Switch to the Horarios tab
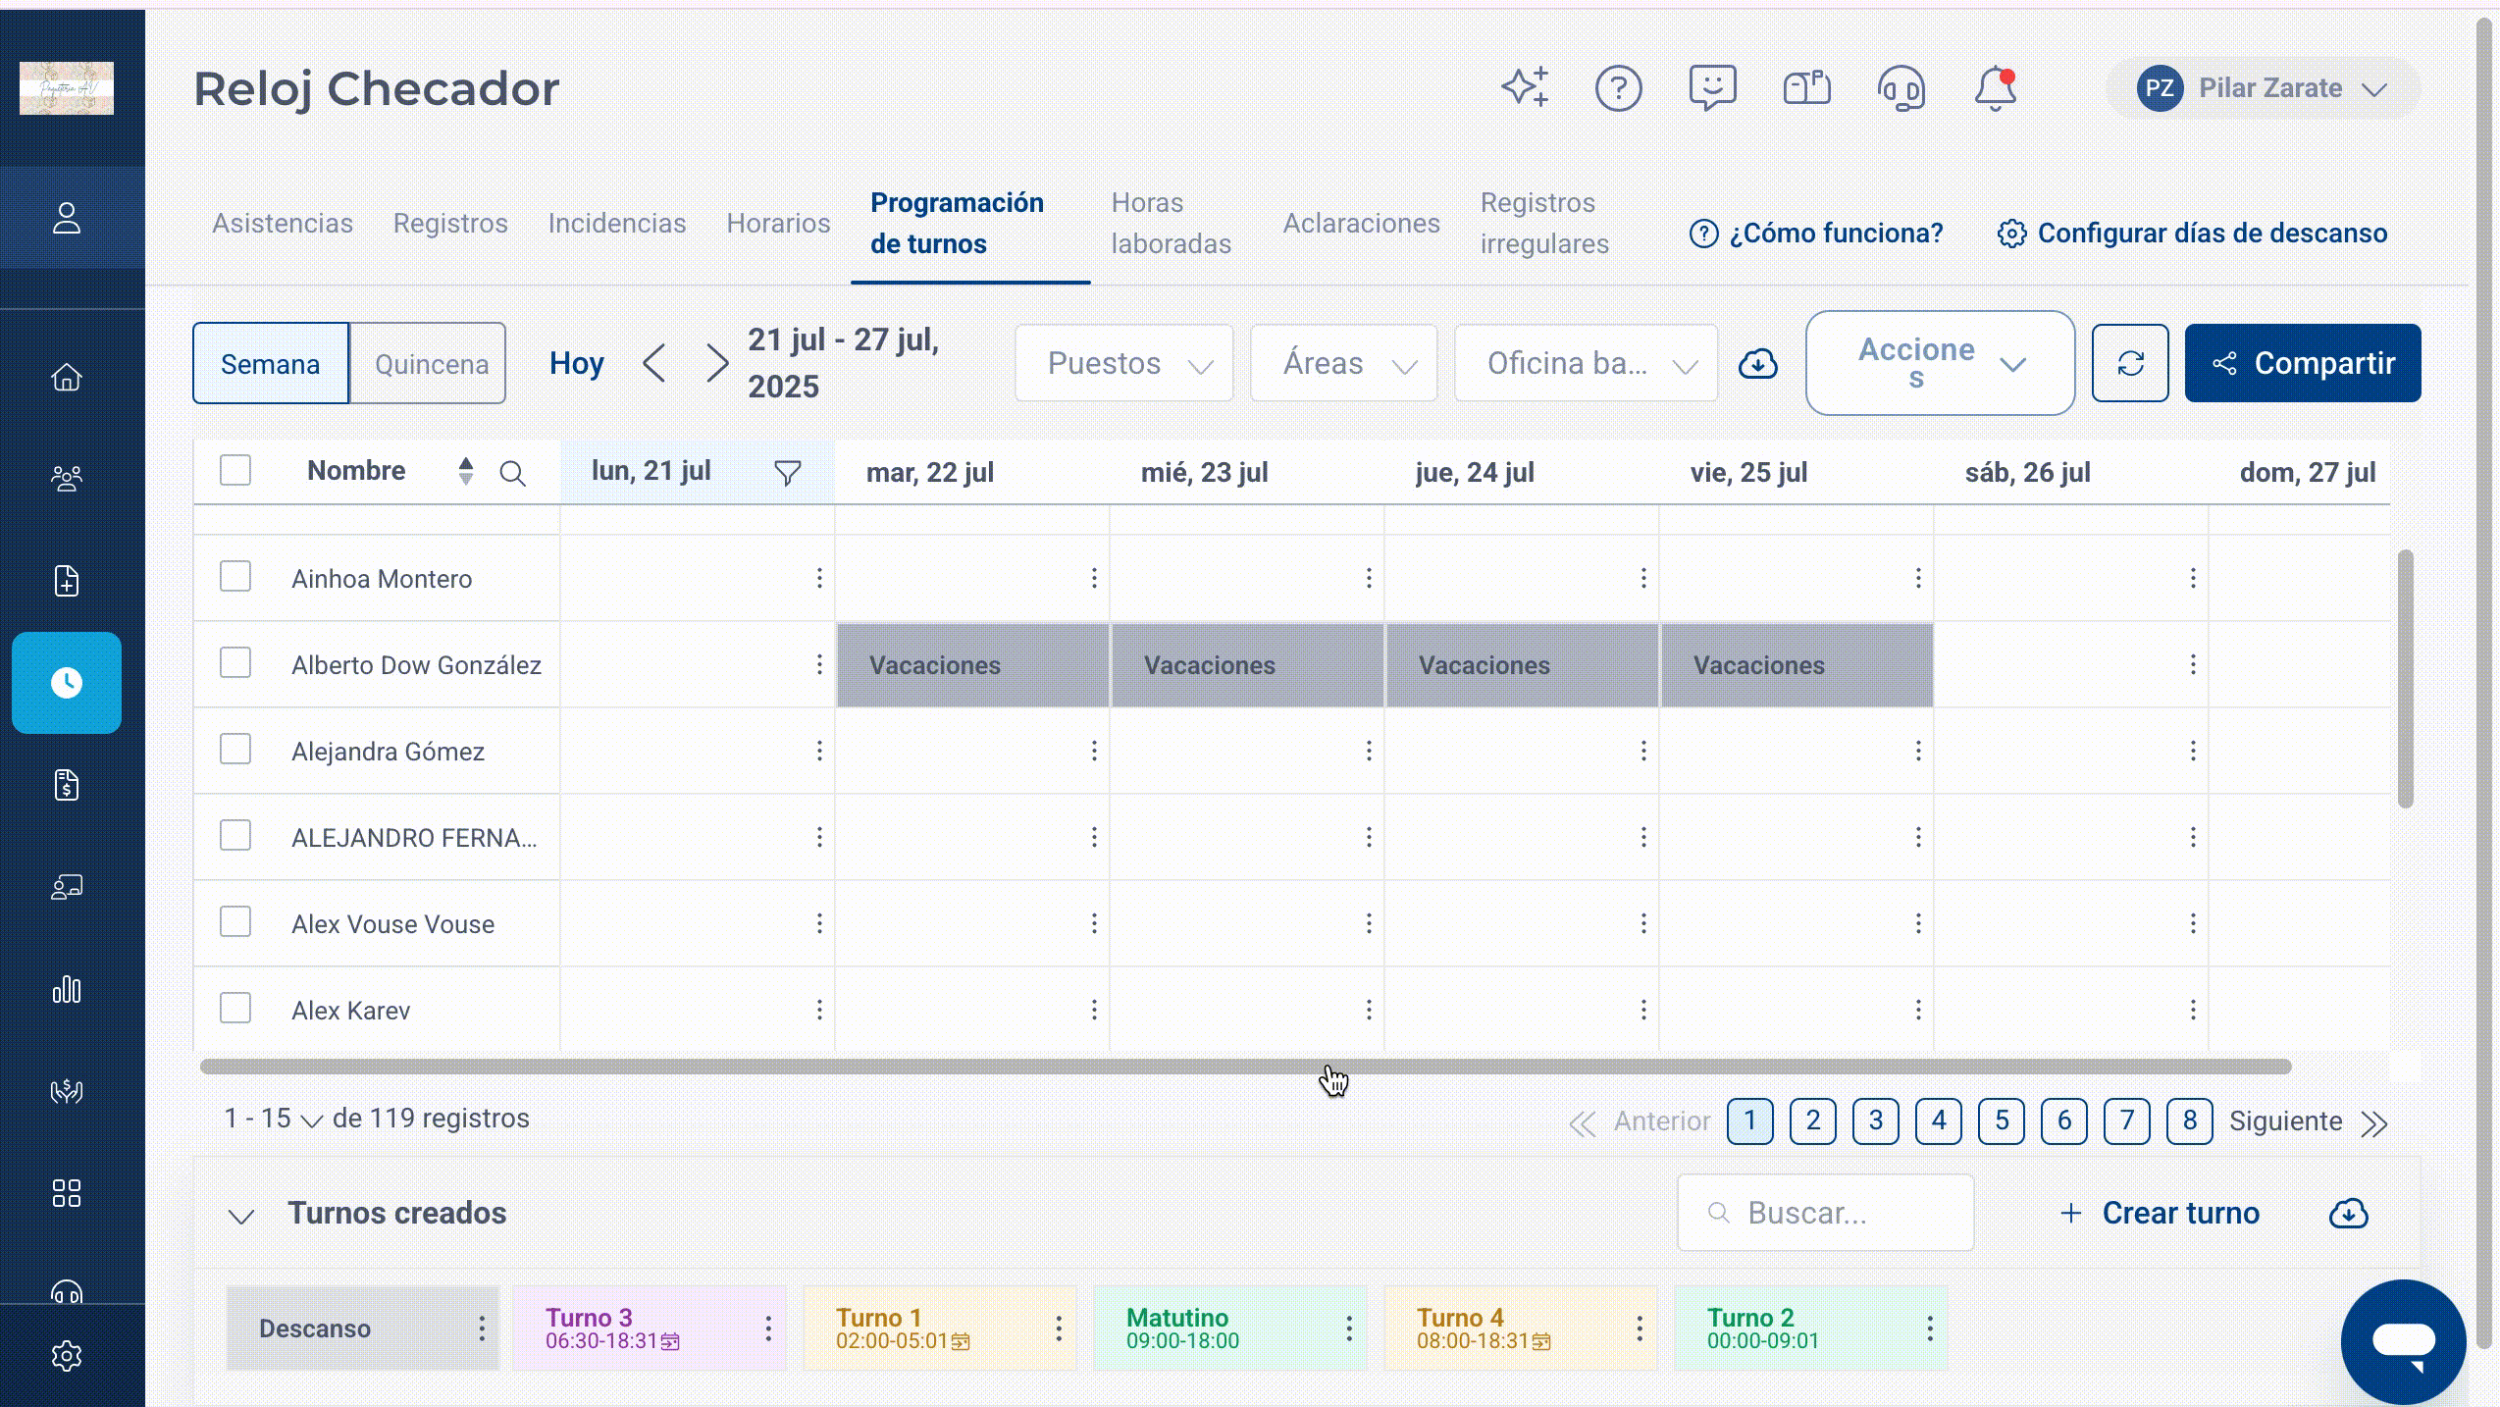 [778, 224]
